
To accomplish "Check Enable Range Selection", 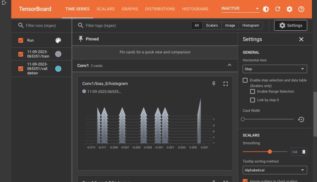I will (252, 91).
